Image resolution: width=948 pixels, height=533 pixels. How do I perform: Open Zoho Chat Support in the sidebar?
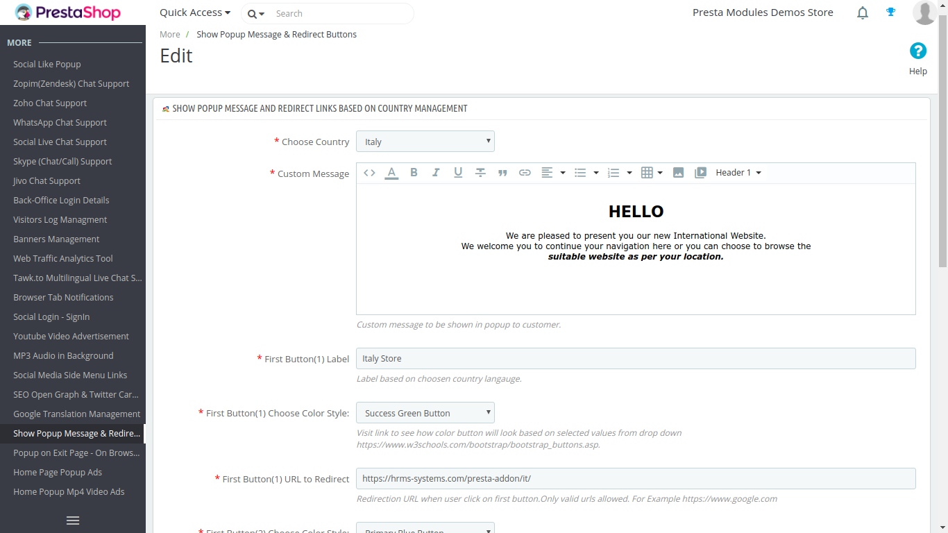point(50,103)
